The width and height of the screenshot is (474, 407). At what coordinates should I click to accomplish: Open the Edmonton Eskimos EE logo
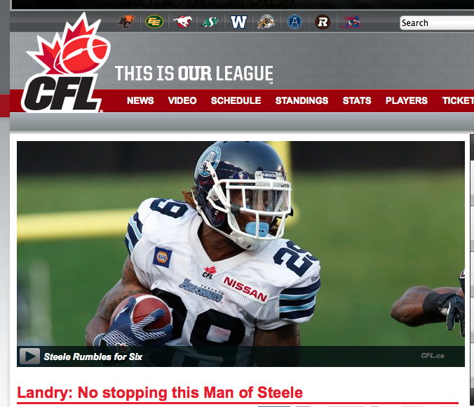tap(154, 22)
